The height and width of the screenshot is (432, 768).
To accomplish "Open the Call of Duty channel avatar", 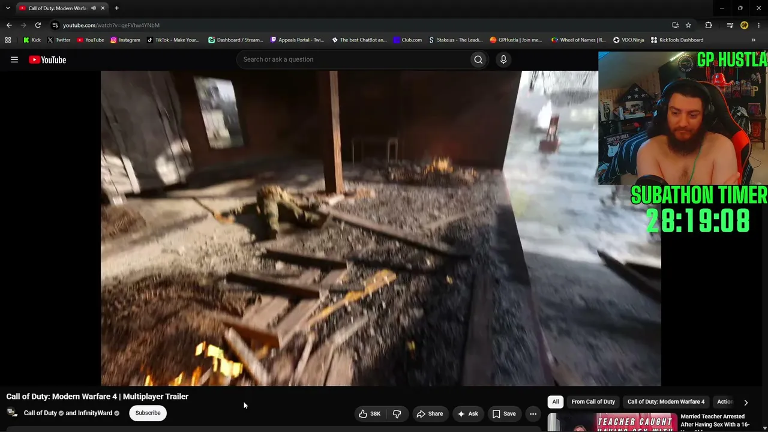I will click(x=12, y=413).
